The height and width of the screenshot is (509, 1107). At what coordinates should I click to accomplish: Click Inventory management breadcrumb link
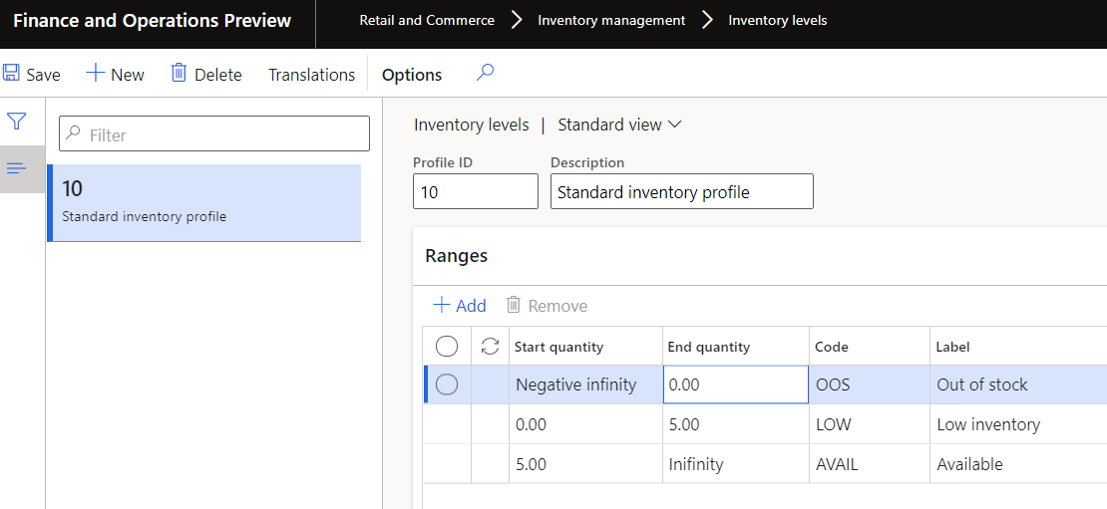(611, 20)
